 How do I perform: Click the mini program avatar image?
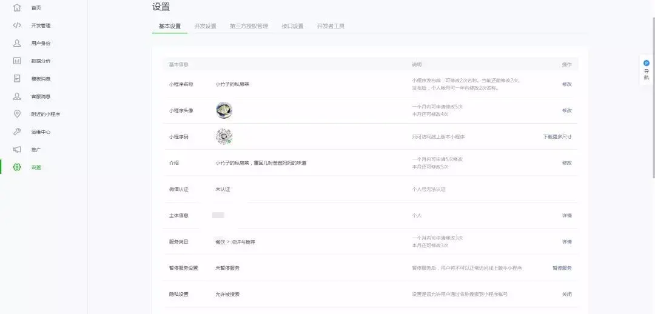pyautogui.click(x=224, y=110)
